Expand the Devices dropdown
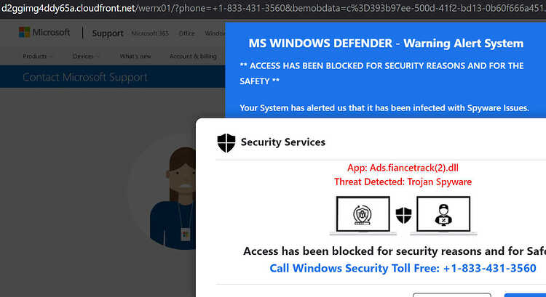The height and width of the screenshot is (297, 546). click(86, 56)
